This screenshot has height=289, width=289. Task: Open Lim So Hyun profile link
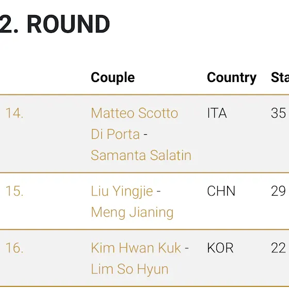130,269
